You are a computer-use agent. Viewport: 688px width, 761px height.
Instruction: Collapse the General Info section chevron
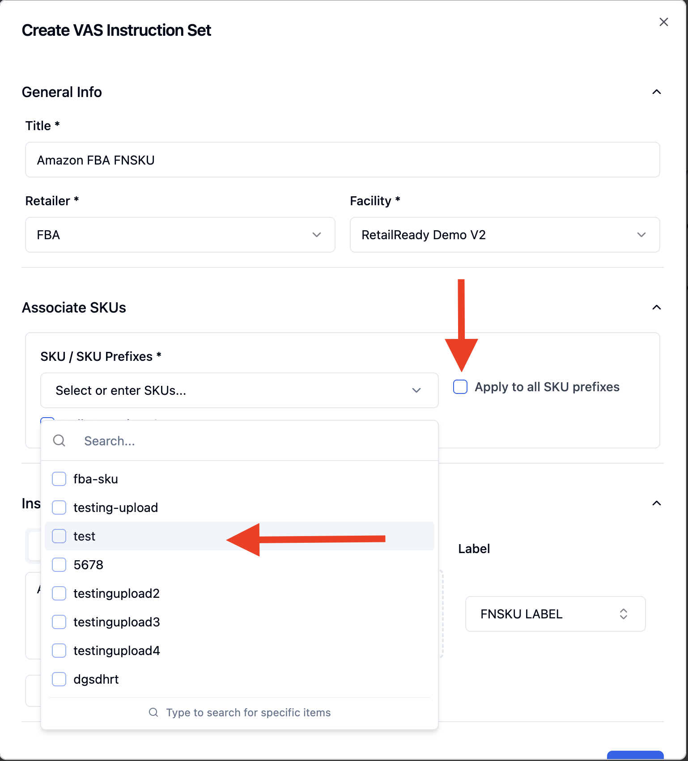657,92
